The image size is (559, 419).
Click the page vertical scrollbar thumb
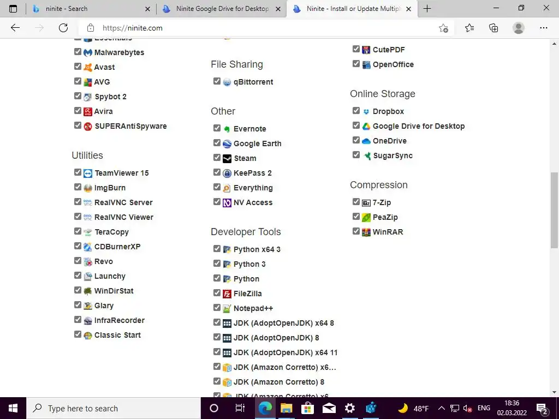click(x=554, y=210)
